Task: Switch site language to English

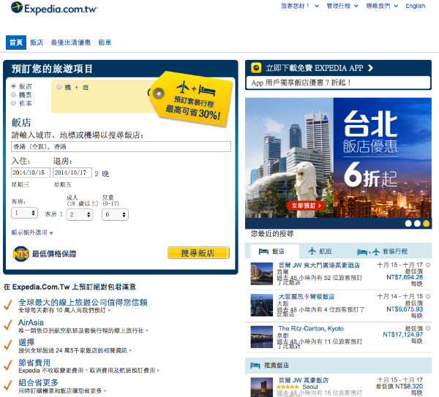Action: point(415,6)
